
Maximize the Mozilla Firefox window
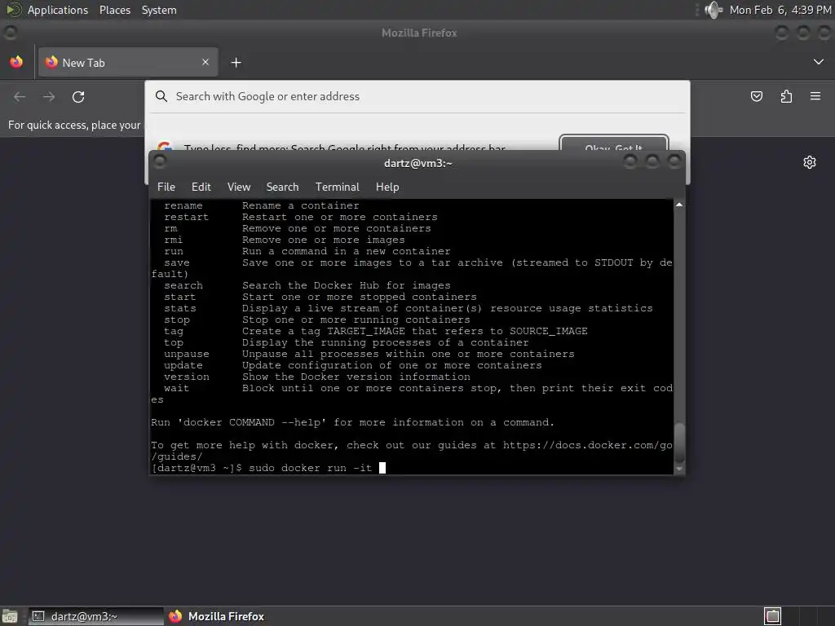[803, 33]
